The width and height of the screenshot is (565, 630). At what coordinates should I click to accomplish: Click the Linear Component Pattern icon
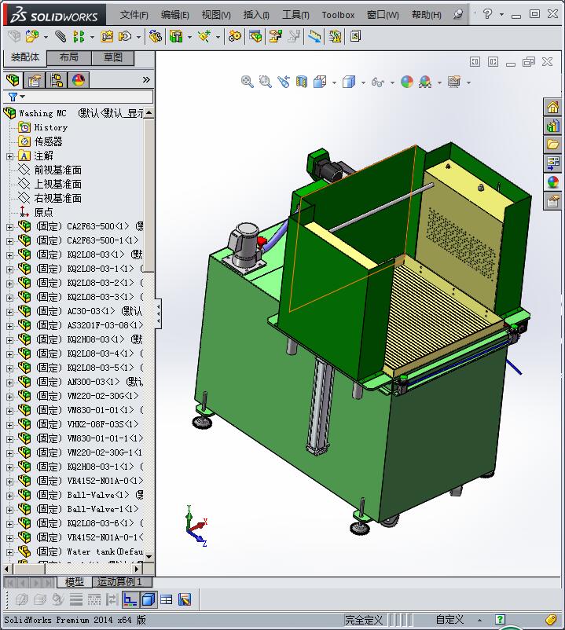coord(79,37)
